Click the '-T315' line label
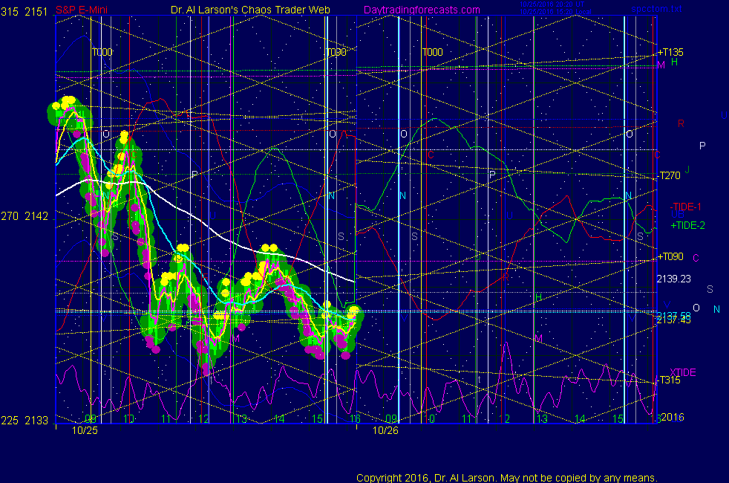The image size is (729, 483). [669, 380]
